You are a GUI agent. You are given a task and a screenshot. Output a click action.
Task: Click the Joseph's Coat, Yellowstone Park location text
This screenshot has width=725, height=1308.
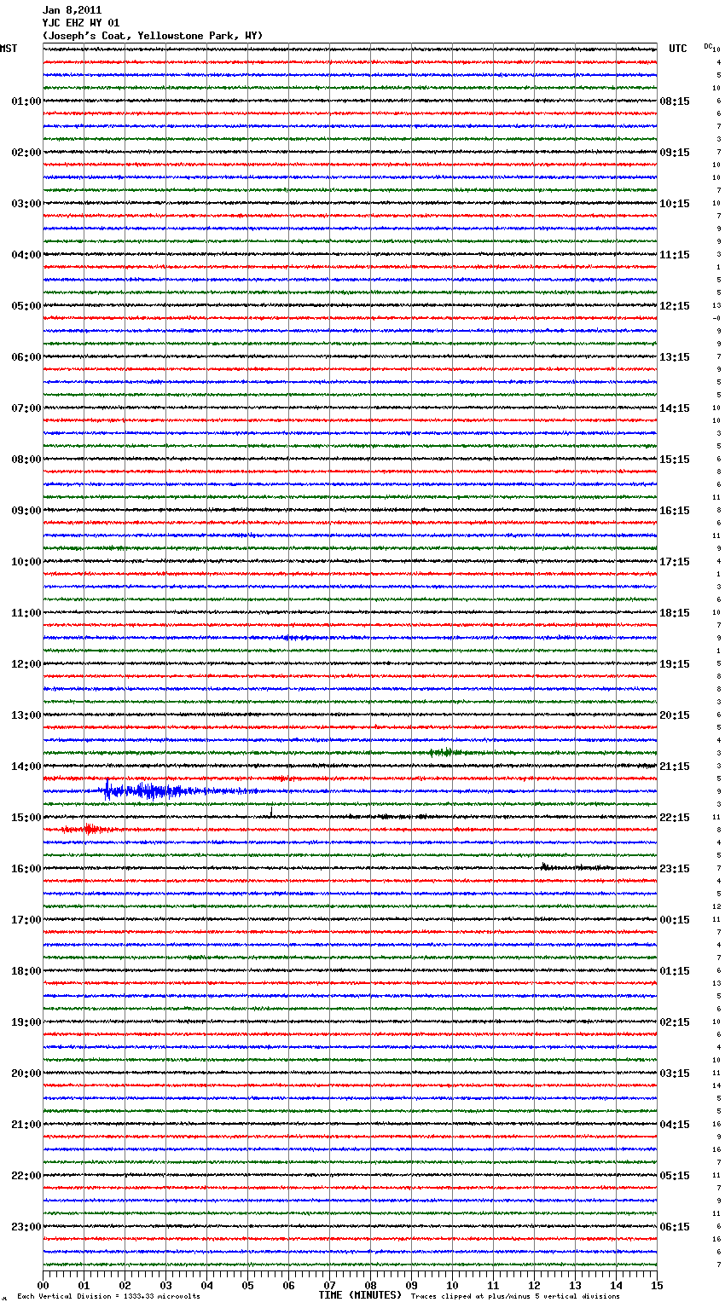[x=152, y=36]
